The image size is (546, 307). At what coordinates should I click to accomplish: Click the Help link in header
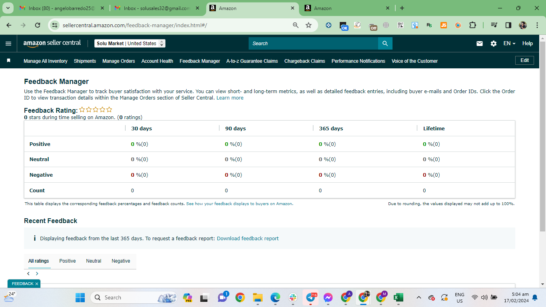click(x=528, y=44)
